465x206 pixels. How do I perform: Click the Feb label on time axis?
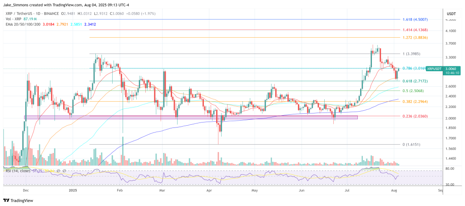pos(120,191)
